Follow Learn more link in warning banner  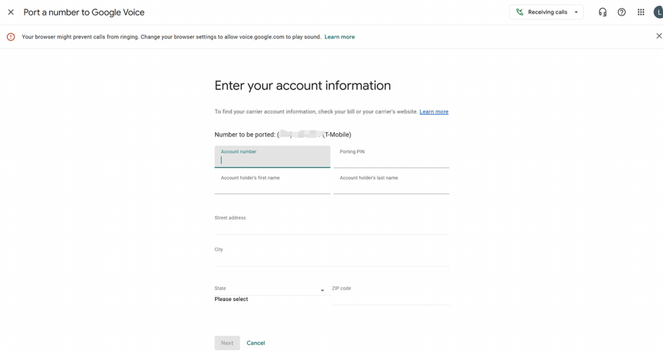339,37
